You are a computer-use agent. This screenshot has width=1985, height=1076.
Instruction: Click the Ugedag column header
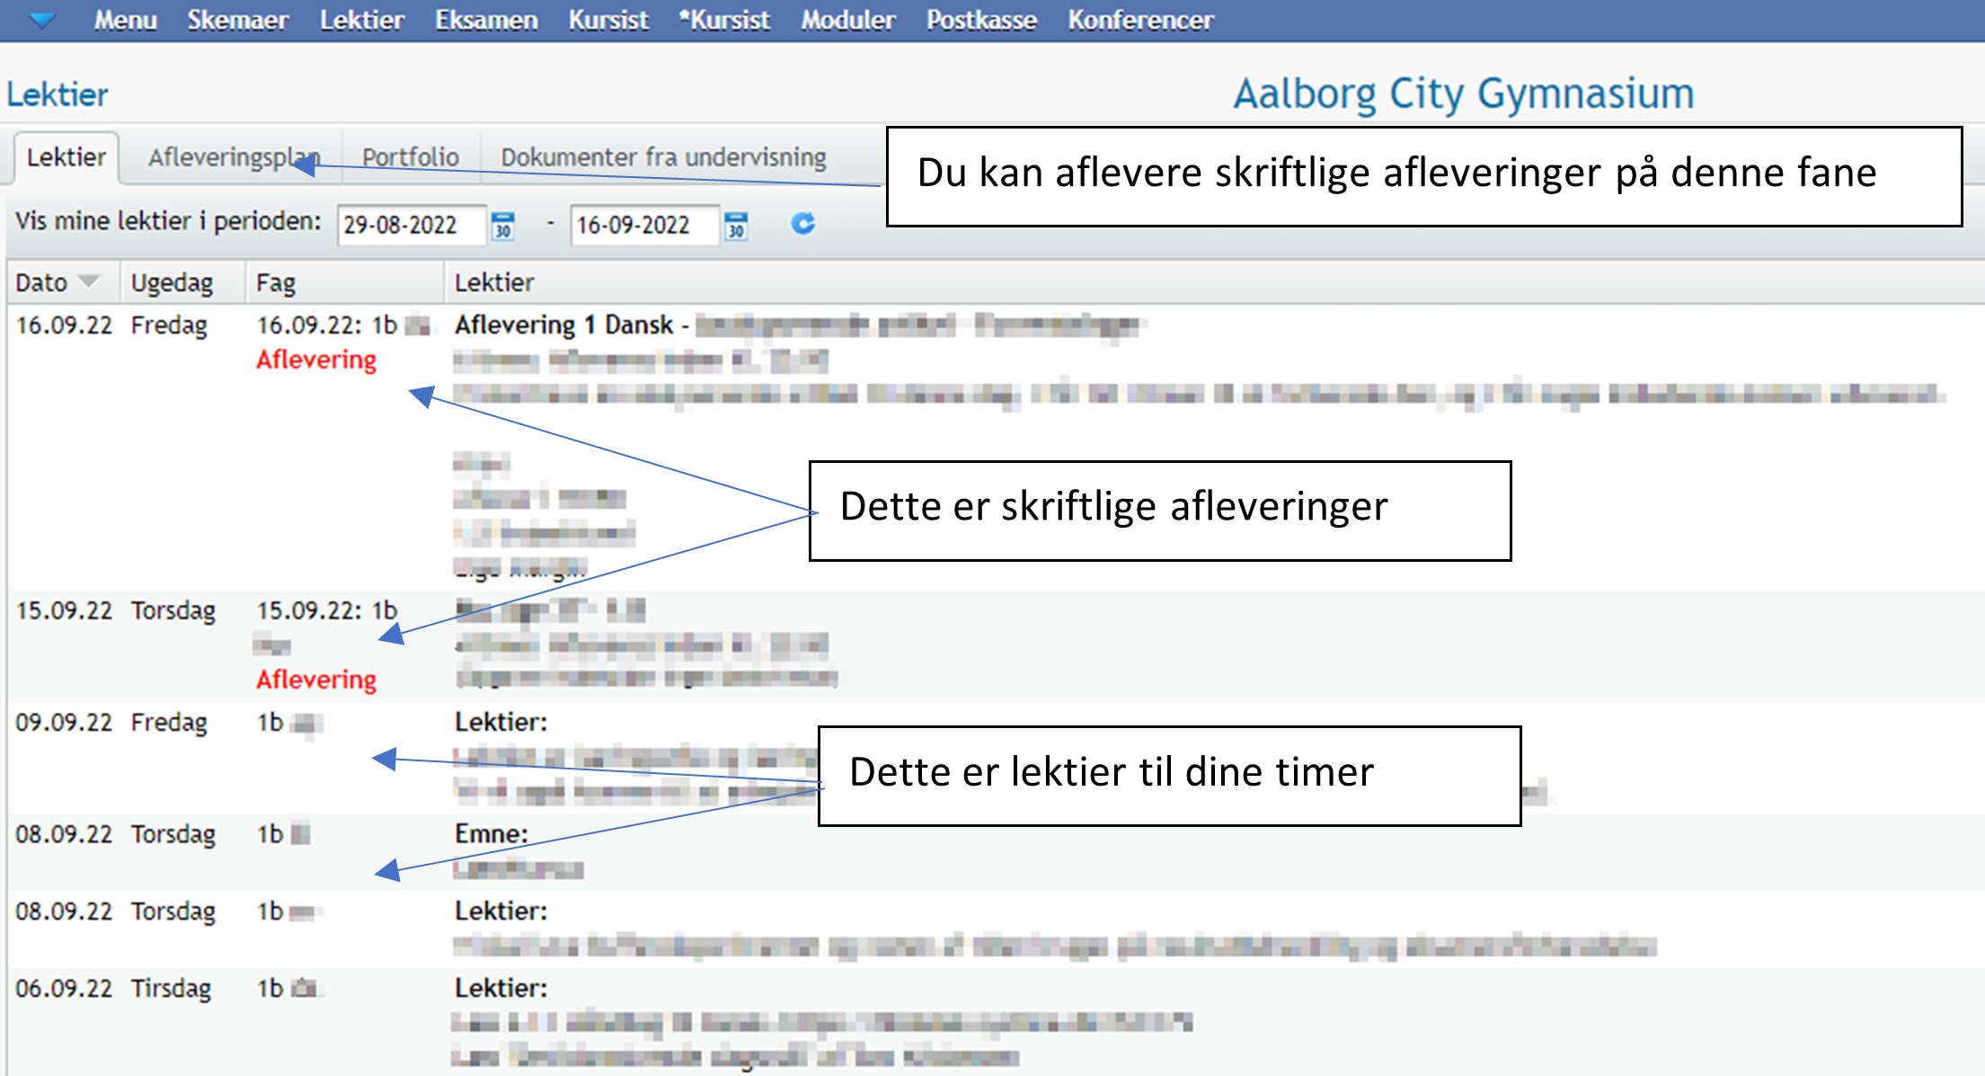coord(172,282)
